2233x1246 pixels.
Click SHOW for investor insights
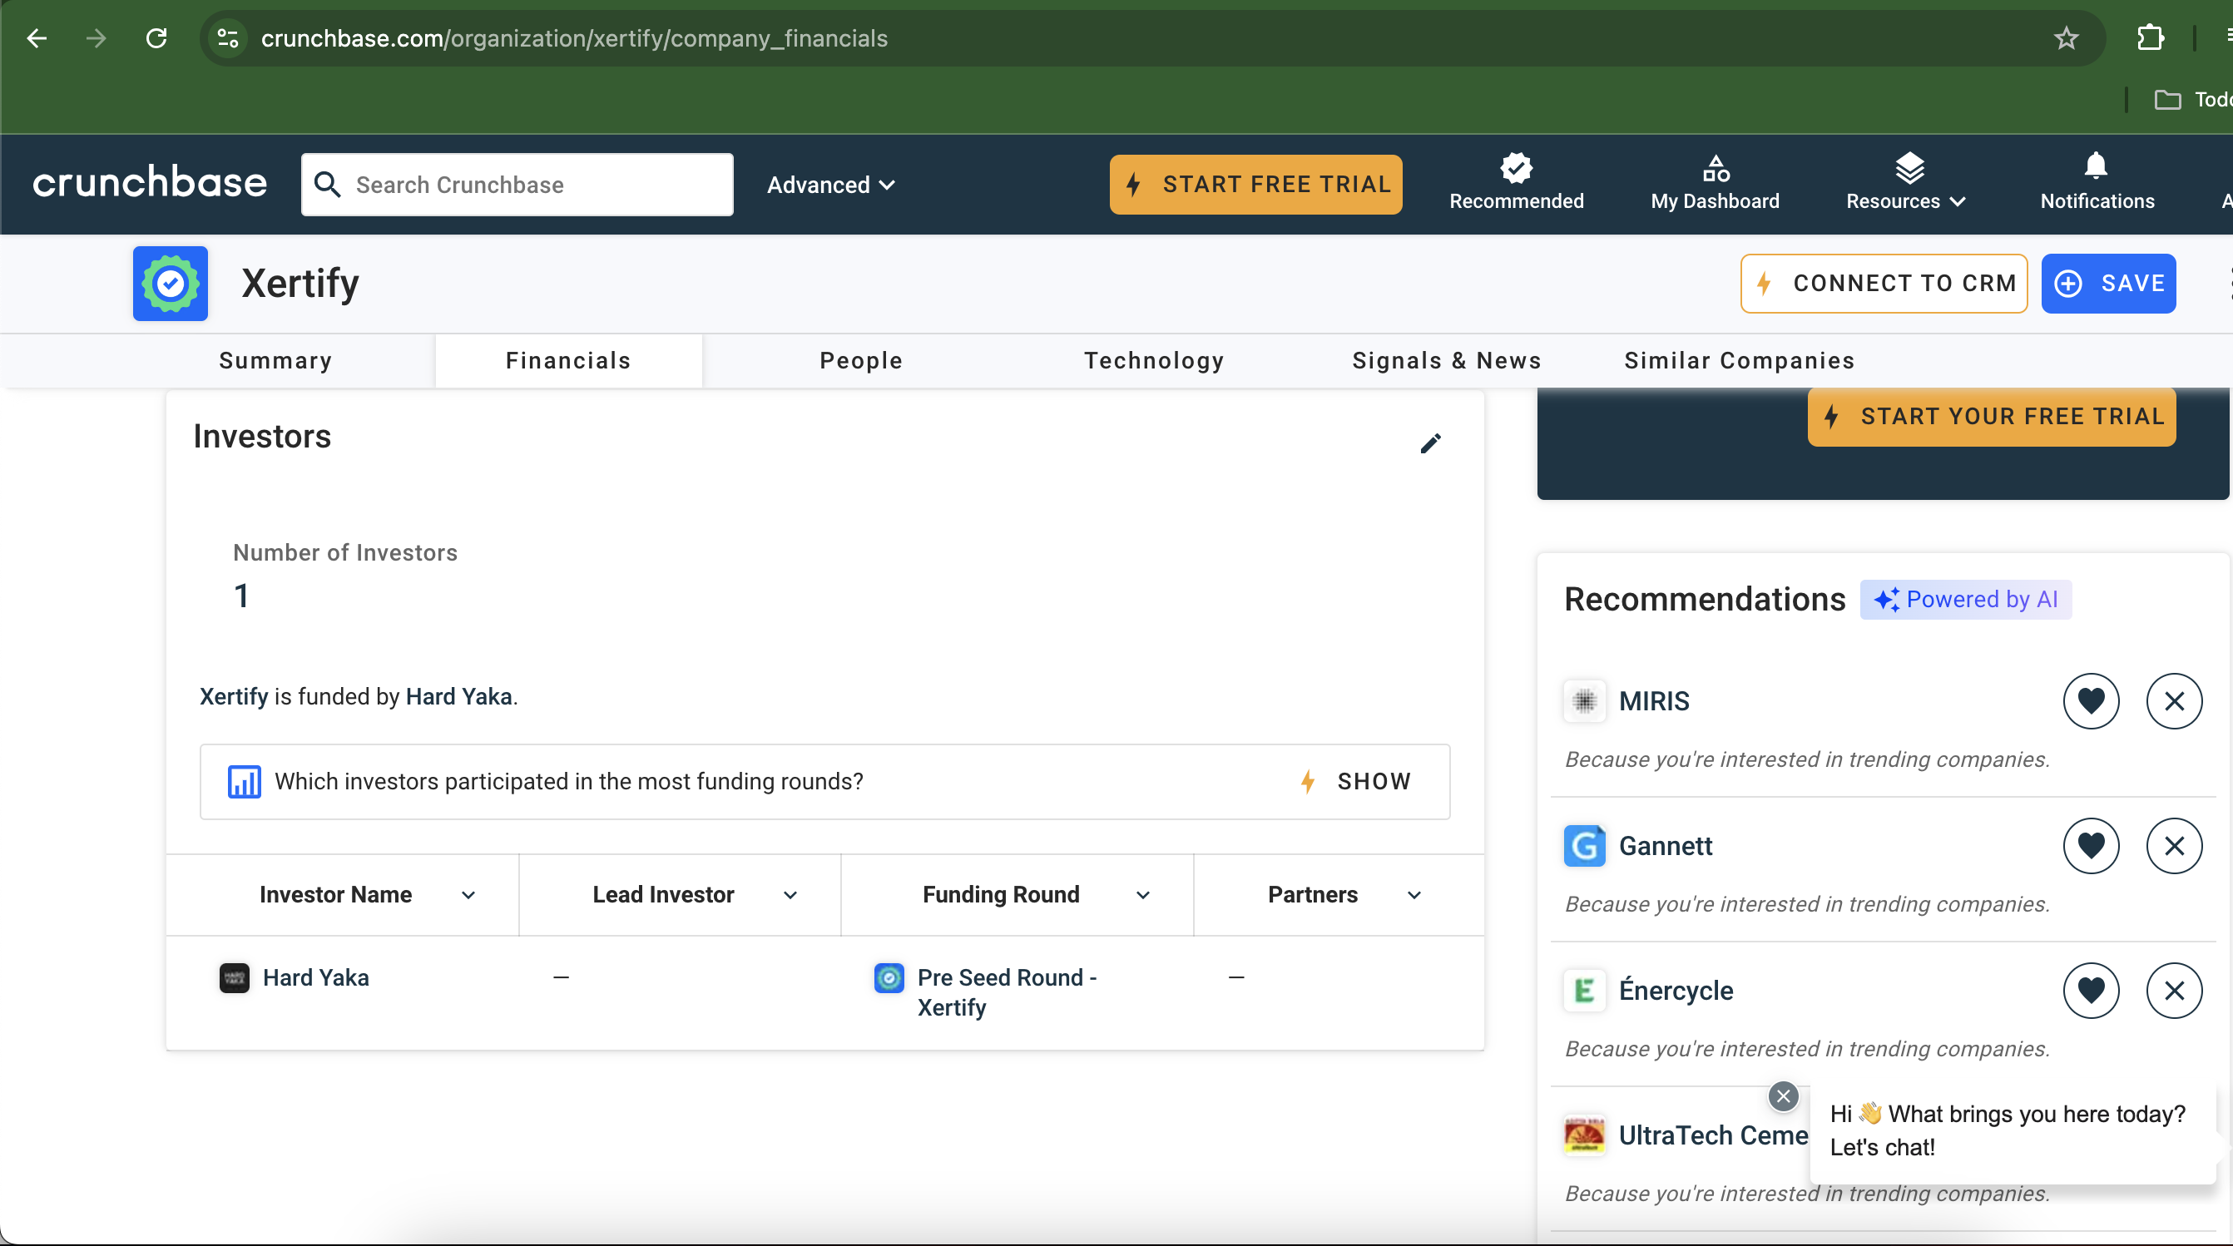pos(1357,782)
